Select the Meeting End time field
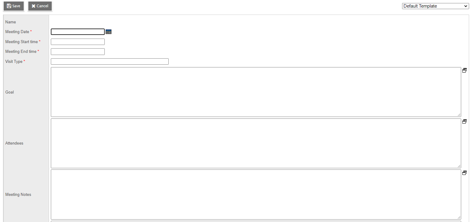 78,52
